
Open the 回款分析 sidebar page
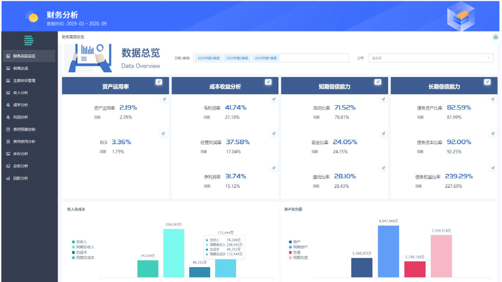tap(20, 178)
